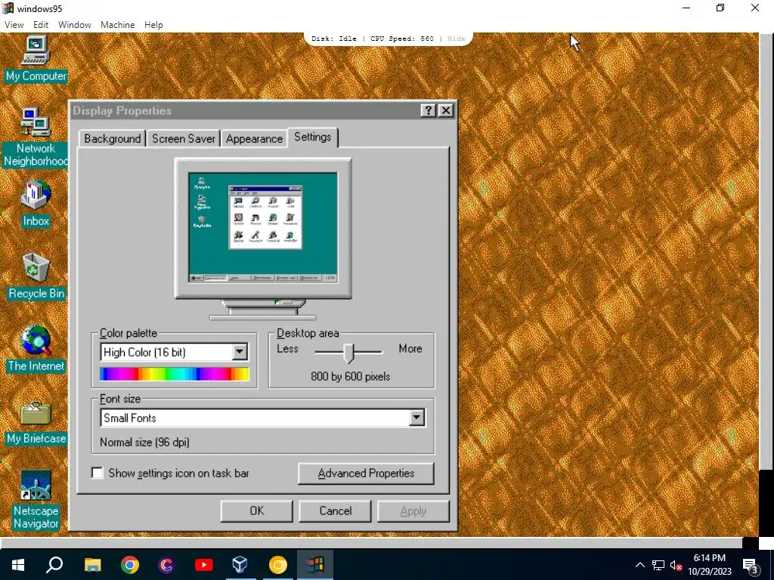Click the Disk: Idle status text
The width and height of the screenshot is (774, 580).
point(333,39)
